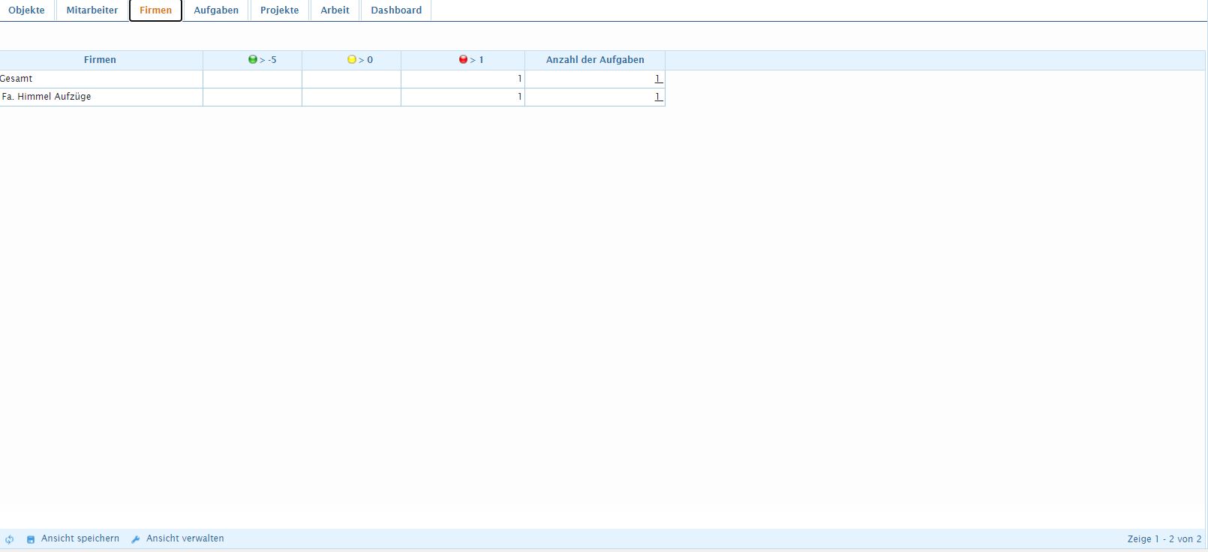
Task: Sort by Anzahl der Aufgaben header
Action: tap(595, 60)
